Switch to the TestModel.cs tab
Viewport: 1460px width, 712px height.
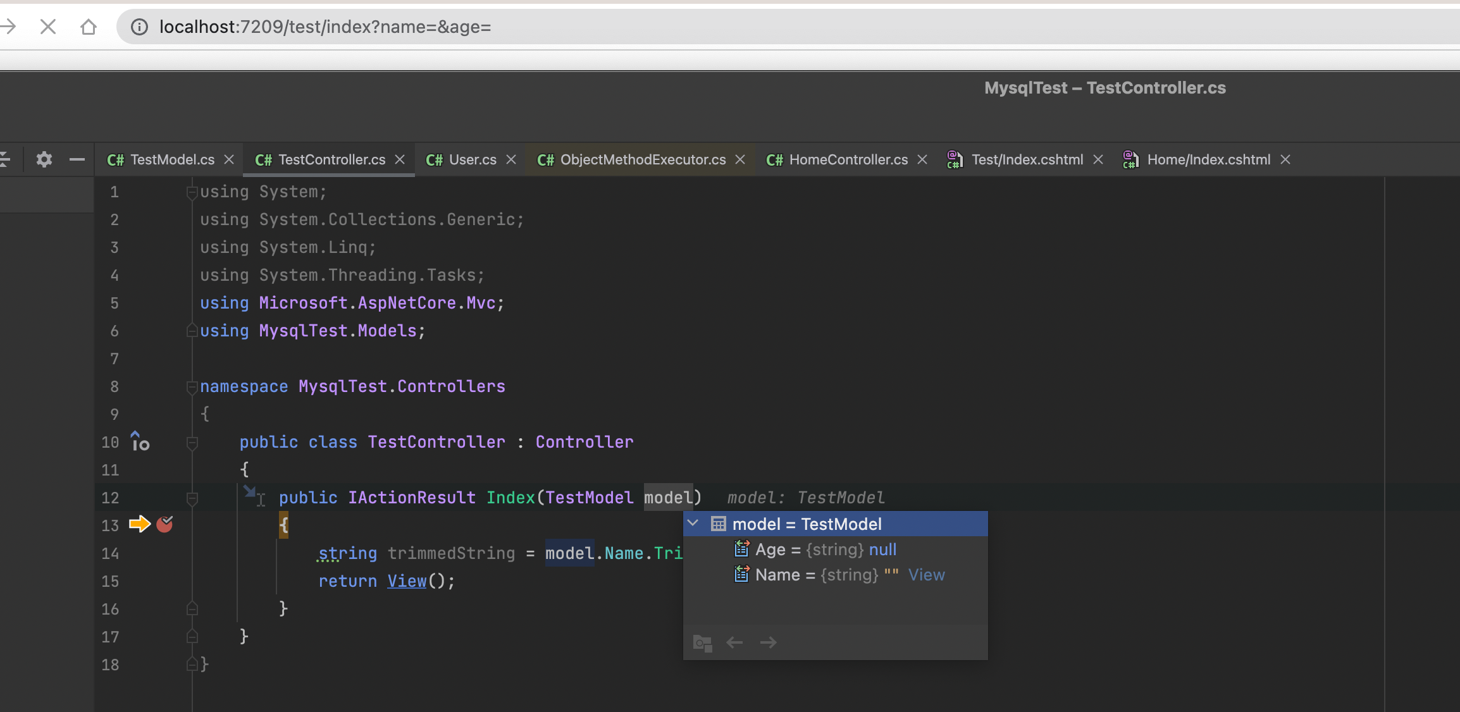click(x=161, y=159)
